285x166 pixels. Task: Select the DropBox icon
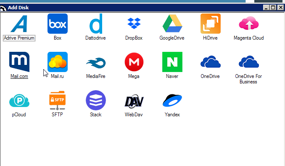pyautogui.click(x=134, y=23)
